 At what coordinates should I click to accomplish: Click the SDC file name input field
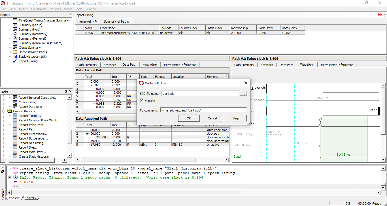(200, 93)
